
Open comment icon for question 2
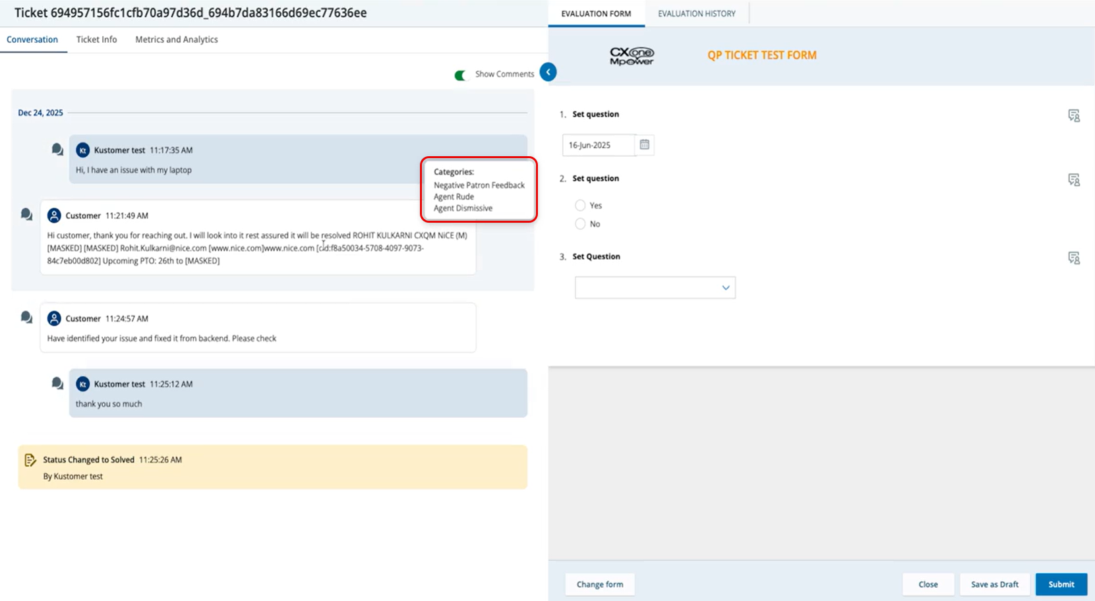click(x=1073, y=180)
